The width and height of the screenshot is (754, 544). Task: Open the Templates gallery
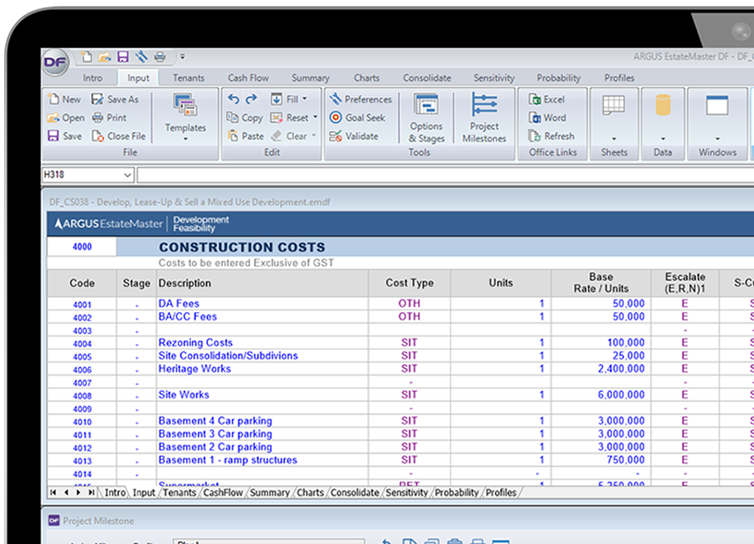[x=185, y=117]
